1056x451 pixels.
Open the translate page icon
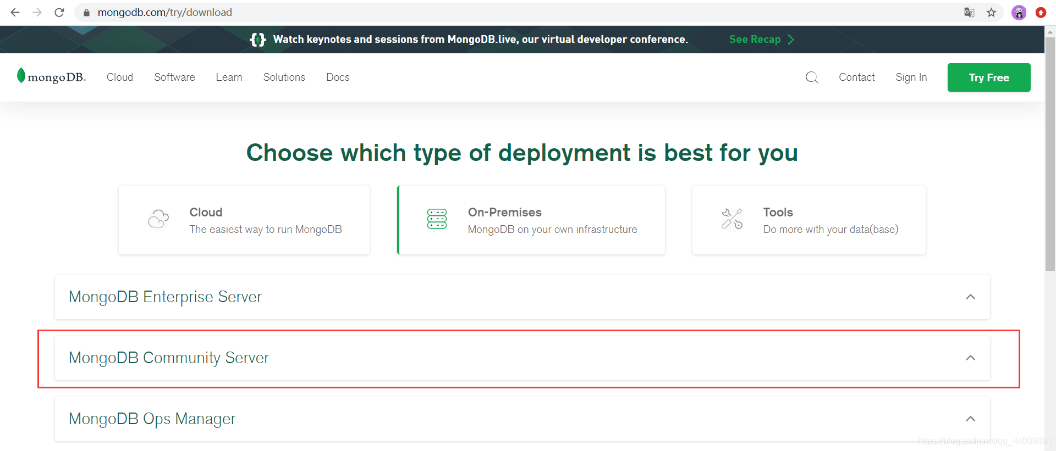pos(969,12)
